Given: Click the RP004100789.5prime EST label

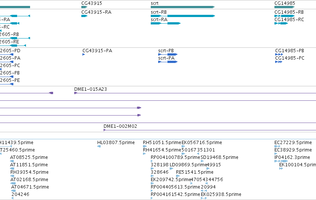Looking at the screenshot, I should click(175, 157).
